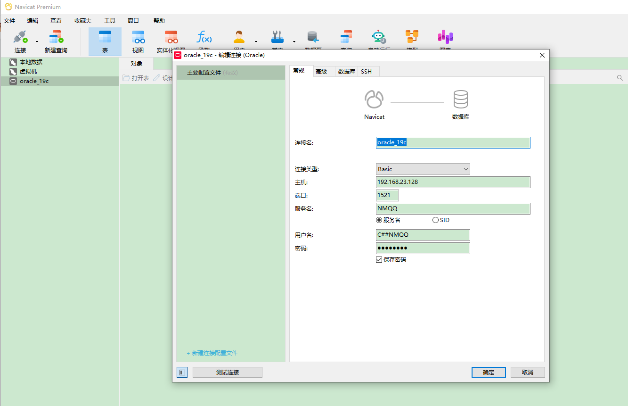Select the 服务名 radio button
Image resolution: width=628 pixels, height=406 pixels.
(x=379, y=220)
